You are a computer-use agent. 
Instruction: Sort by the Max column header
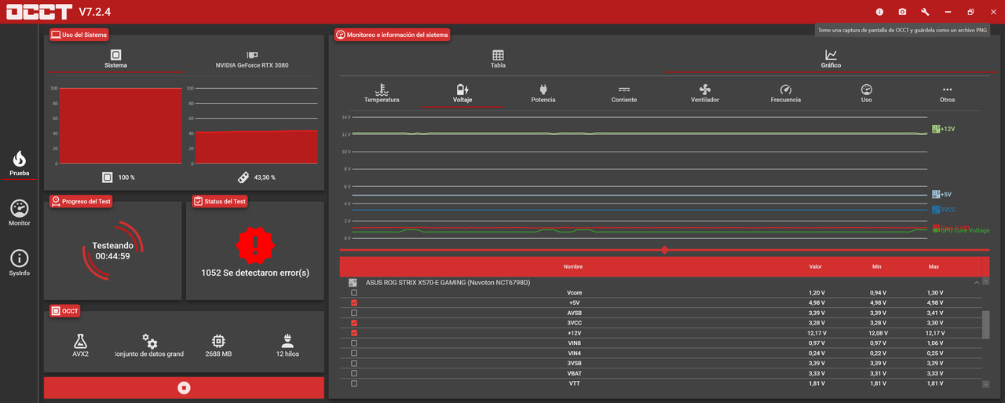[x=934, y=266]
